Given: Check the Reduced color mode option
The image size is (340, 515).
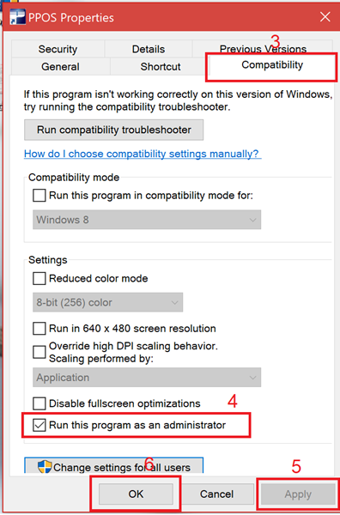Looking at the screenshot, I should (39, 278).
